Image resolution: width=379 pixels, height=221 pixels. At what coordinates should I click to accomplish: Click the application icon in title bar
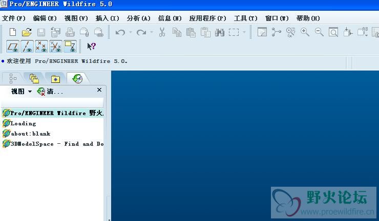tap(4, 4)
